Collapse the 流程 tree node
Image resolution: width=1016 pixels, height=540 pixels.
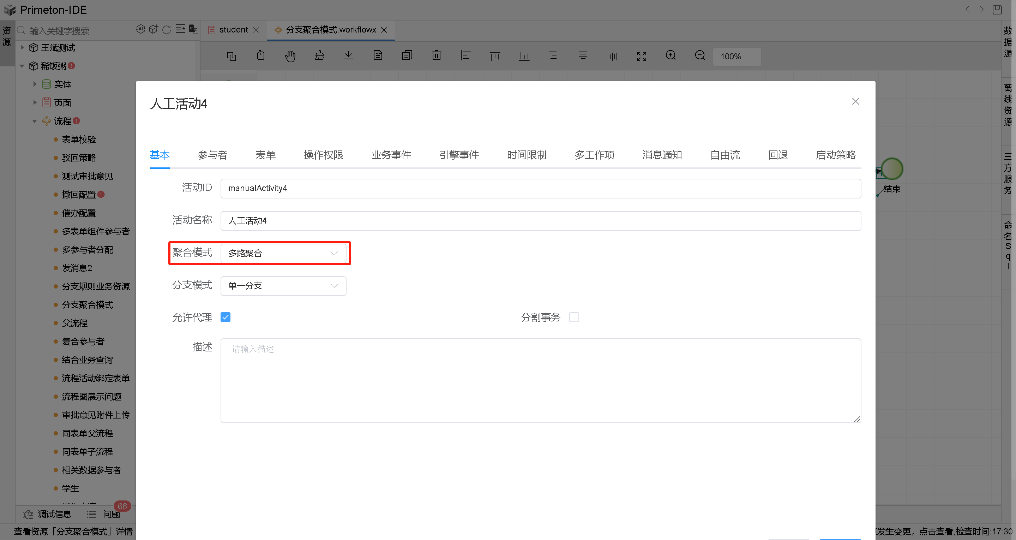click(x=34, y=121)
